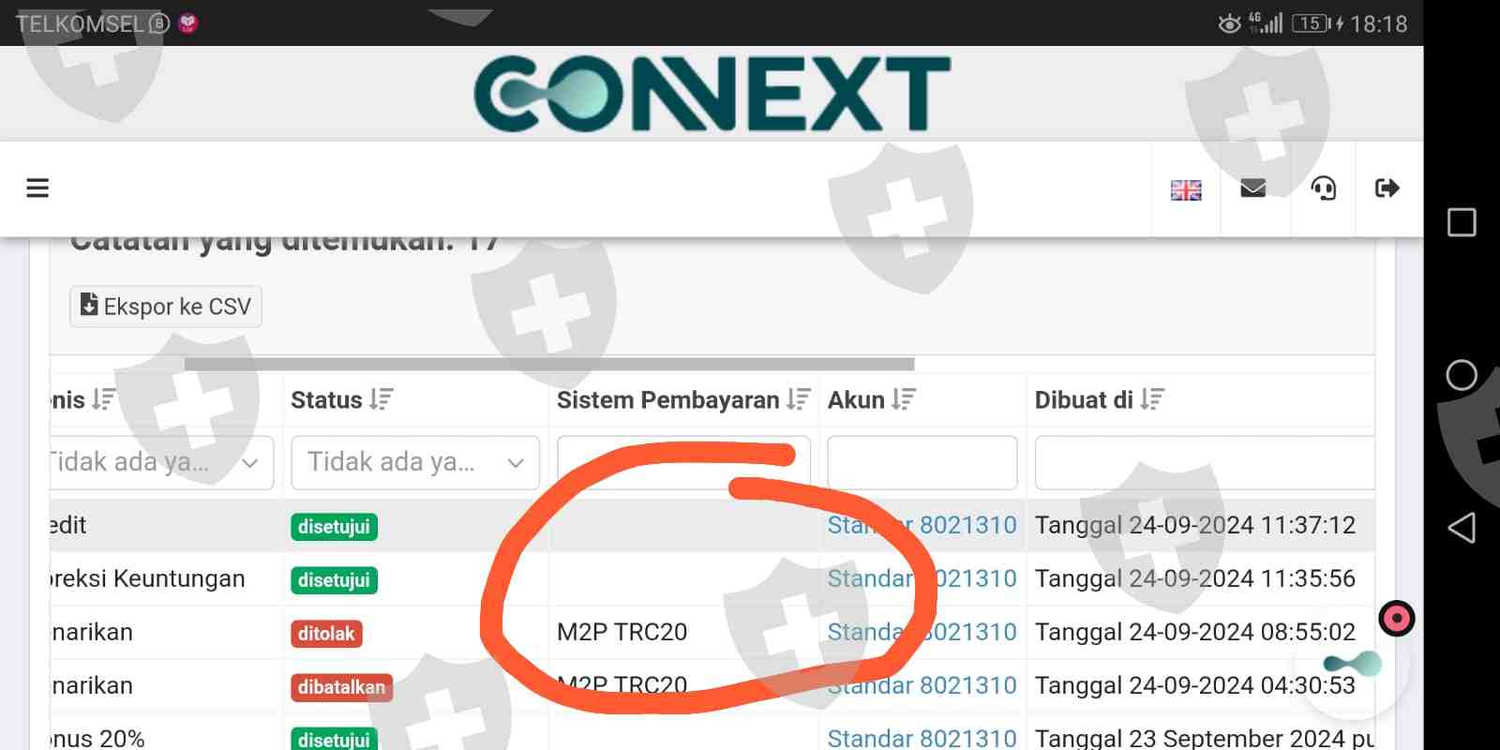Click the horizontal table scrollbar

549,364
